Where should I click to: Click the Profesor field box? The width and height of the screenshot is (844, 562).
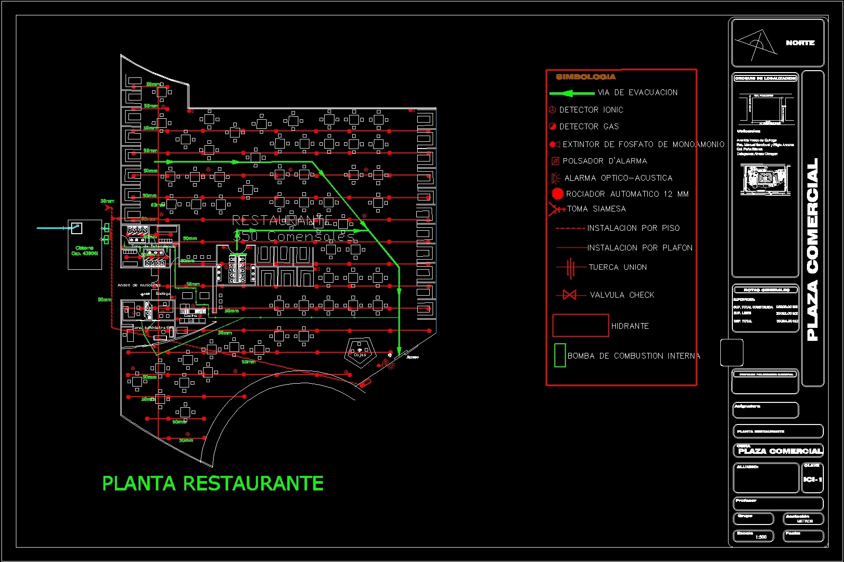pos(778,504)
